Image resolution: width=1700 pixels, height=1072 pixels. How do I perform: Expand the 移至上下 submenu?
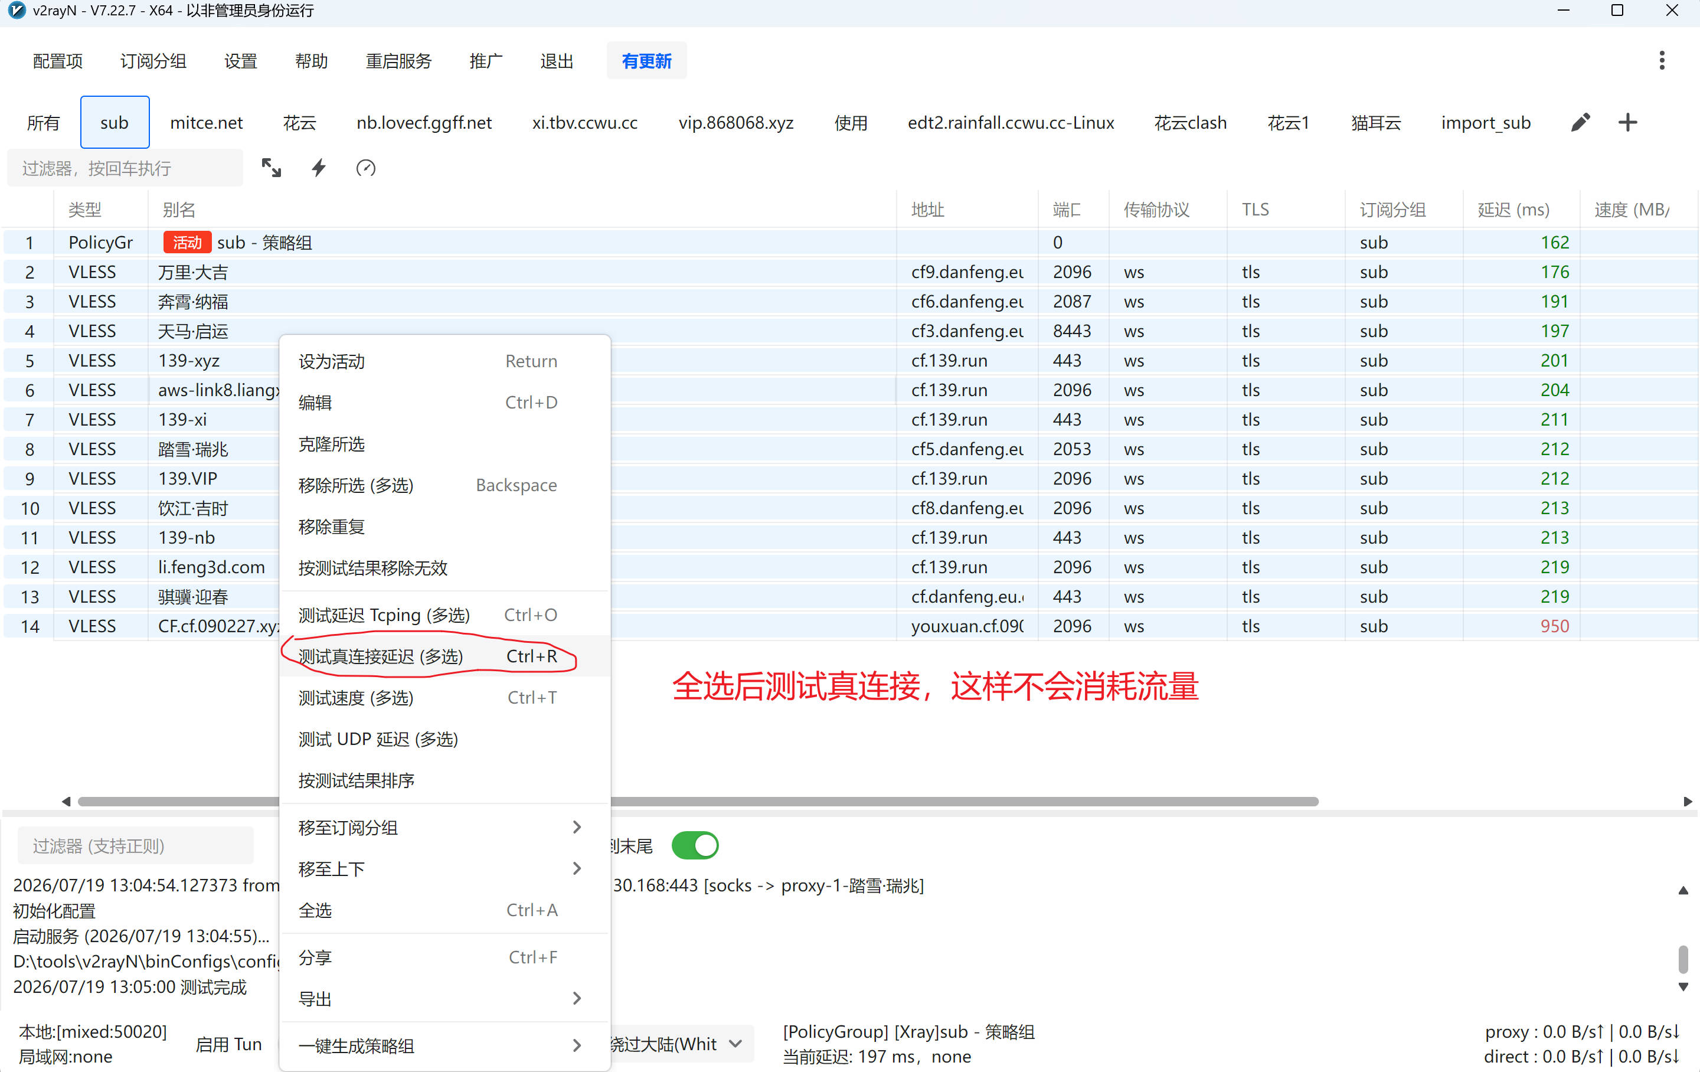(x=444, y=870)
